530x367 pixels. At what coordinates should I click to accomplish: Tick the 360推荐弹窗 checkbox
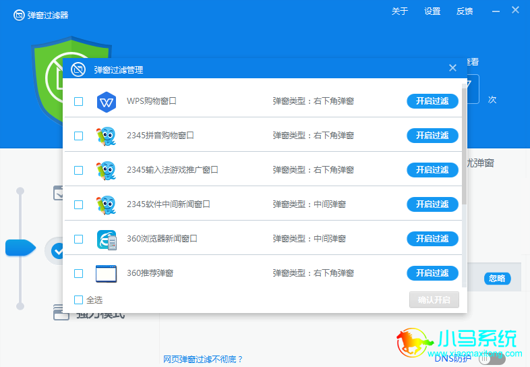[78, 273]
